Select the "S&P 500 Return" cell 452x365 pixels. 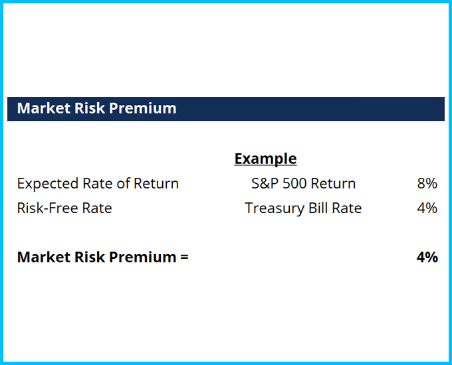(x=303, y=184)
